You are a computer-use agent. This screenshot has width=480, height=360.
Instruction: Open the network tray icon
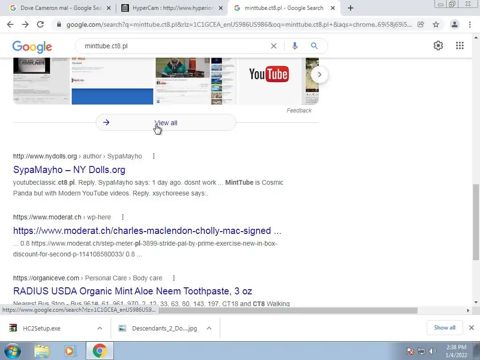click(421, 351)
